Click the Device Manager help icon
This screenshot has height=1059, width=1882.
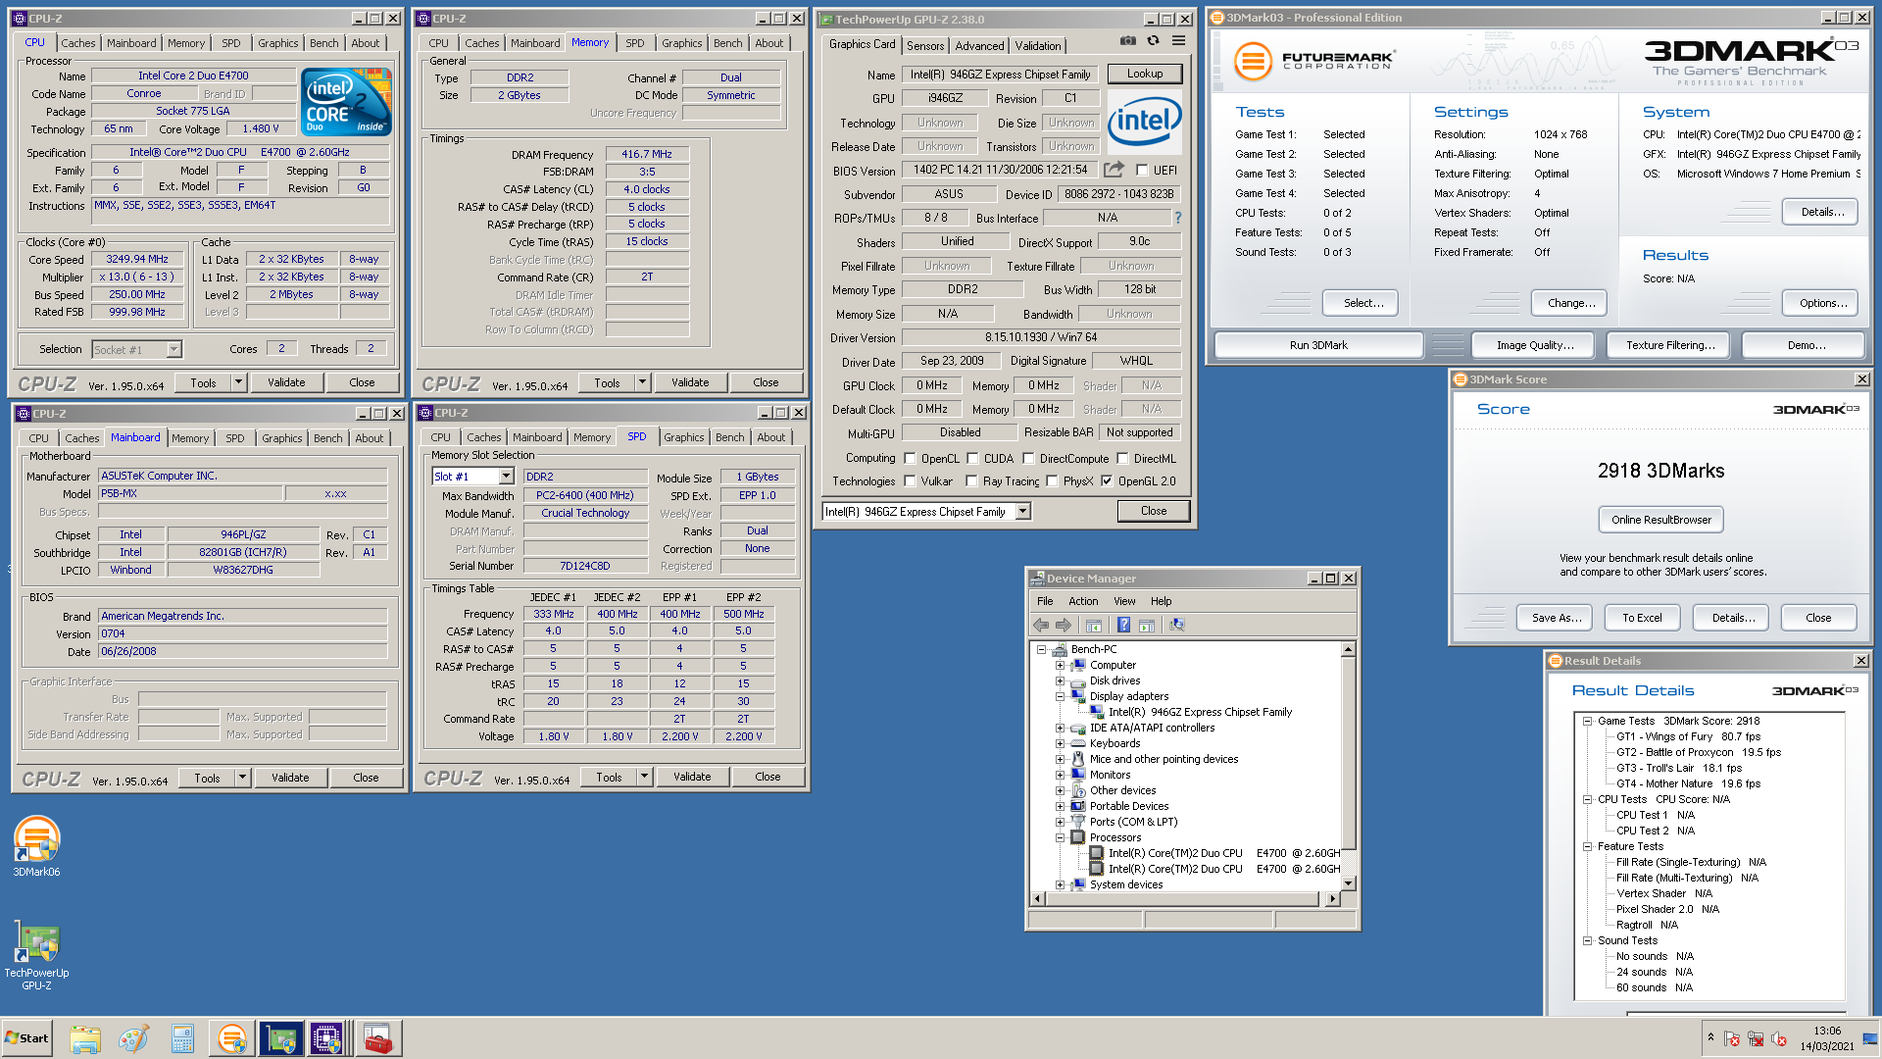click(x=1123, y=625)
